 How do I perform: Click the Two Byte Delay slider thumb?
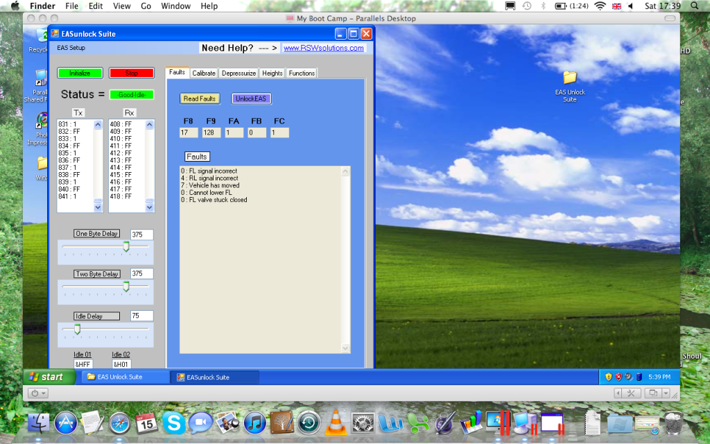126,287
